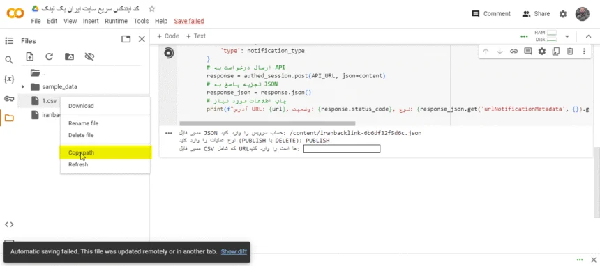Delete the cell with the trash icon
The width and height of the screenshot is (600, 266).
tap(570, 52)
